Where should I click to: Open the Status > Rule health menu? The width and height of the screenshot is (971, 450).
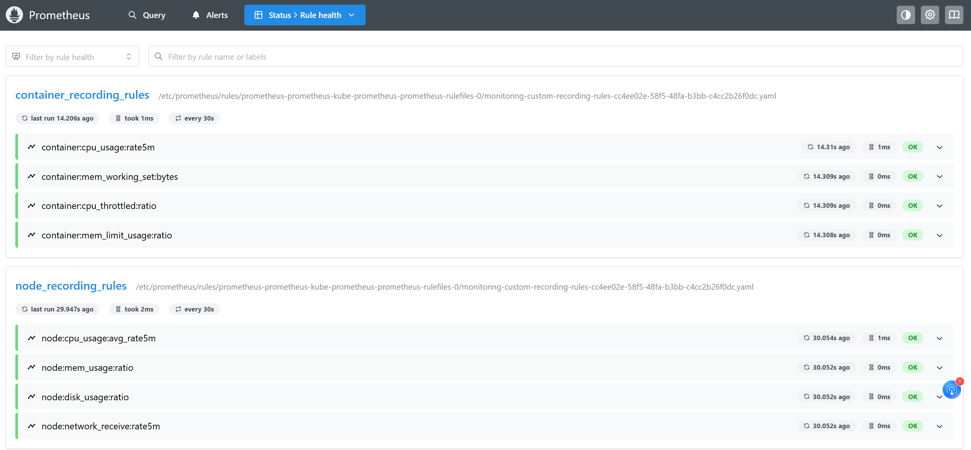(x=305, y=15)
